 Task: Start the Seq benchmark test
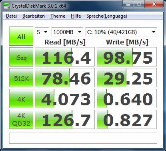coord(21,57)
